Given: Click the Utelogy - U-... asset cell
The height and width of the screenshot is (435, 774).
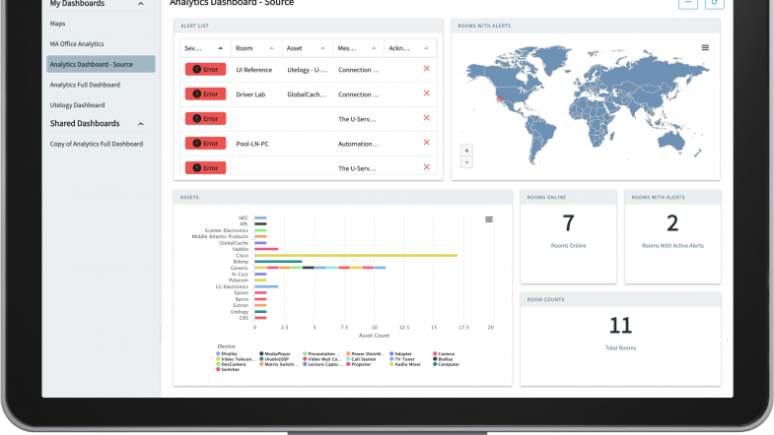Looking at the screenshot, I should tap(307, 70).
